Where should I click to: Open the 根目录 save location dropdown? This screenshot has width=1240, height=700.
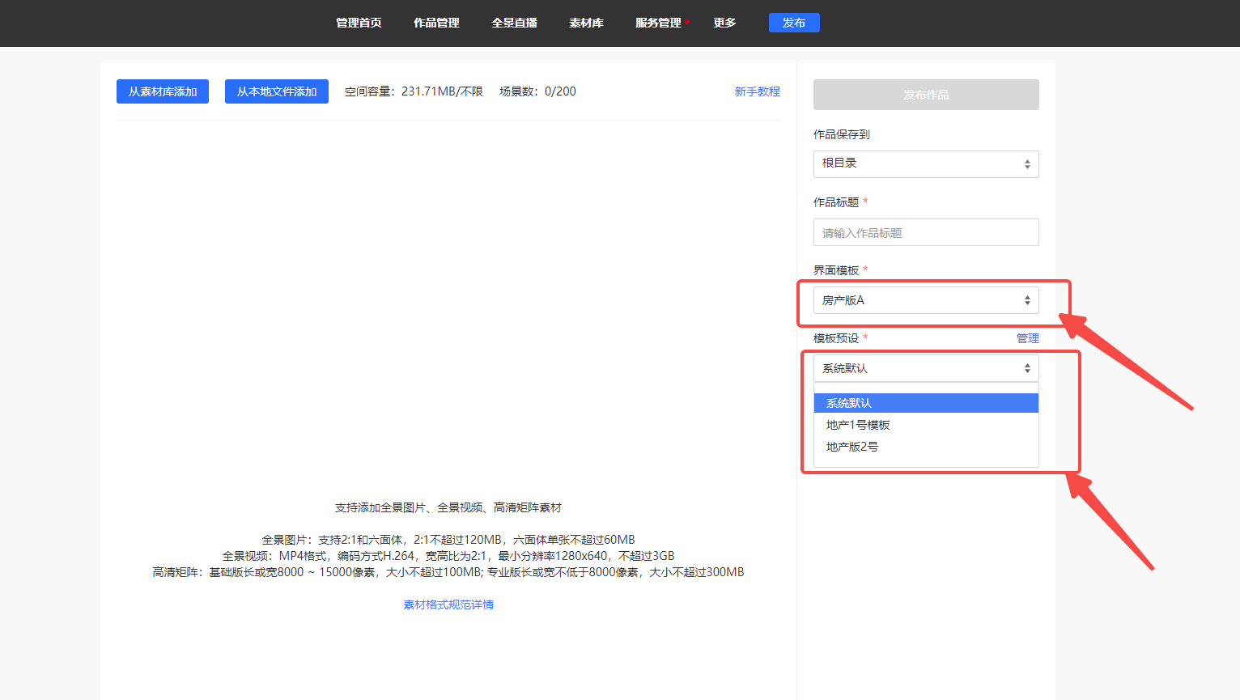[x=925, y=164]
